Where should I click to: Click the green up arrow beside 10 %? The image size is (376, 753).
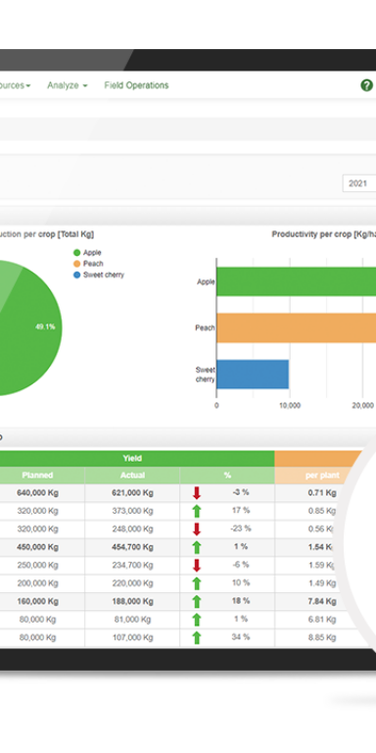[196, 583]
